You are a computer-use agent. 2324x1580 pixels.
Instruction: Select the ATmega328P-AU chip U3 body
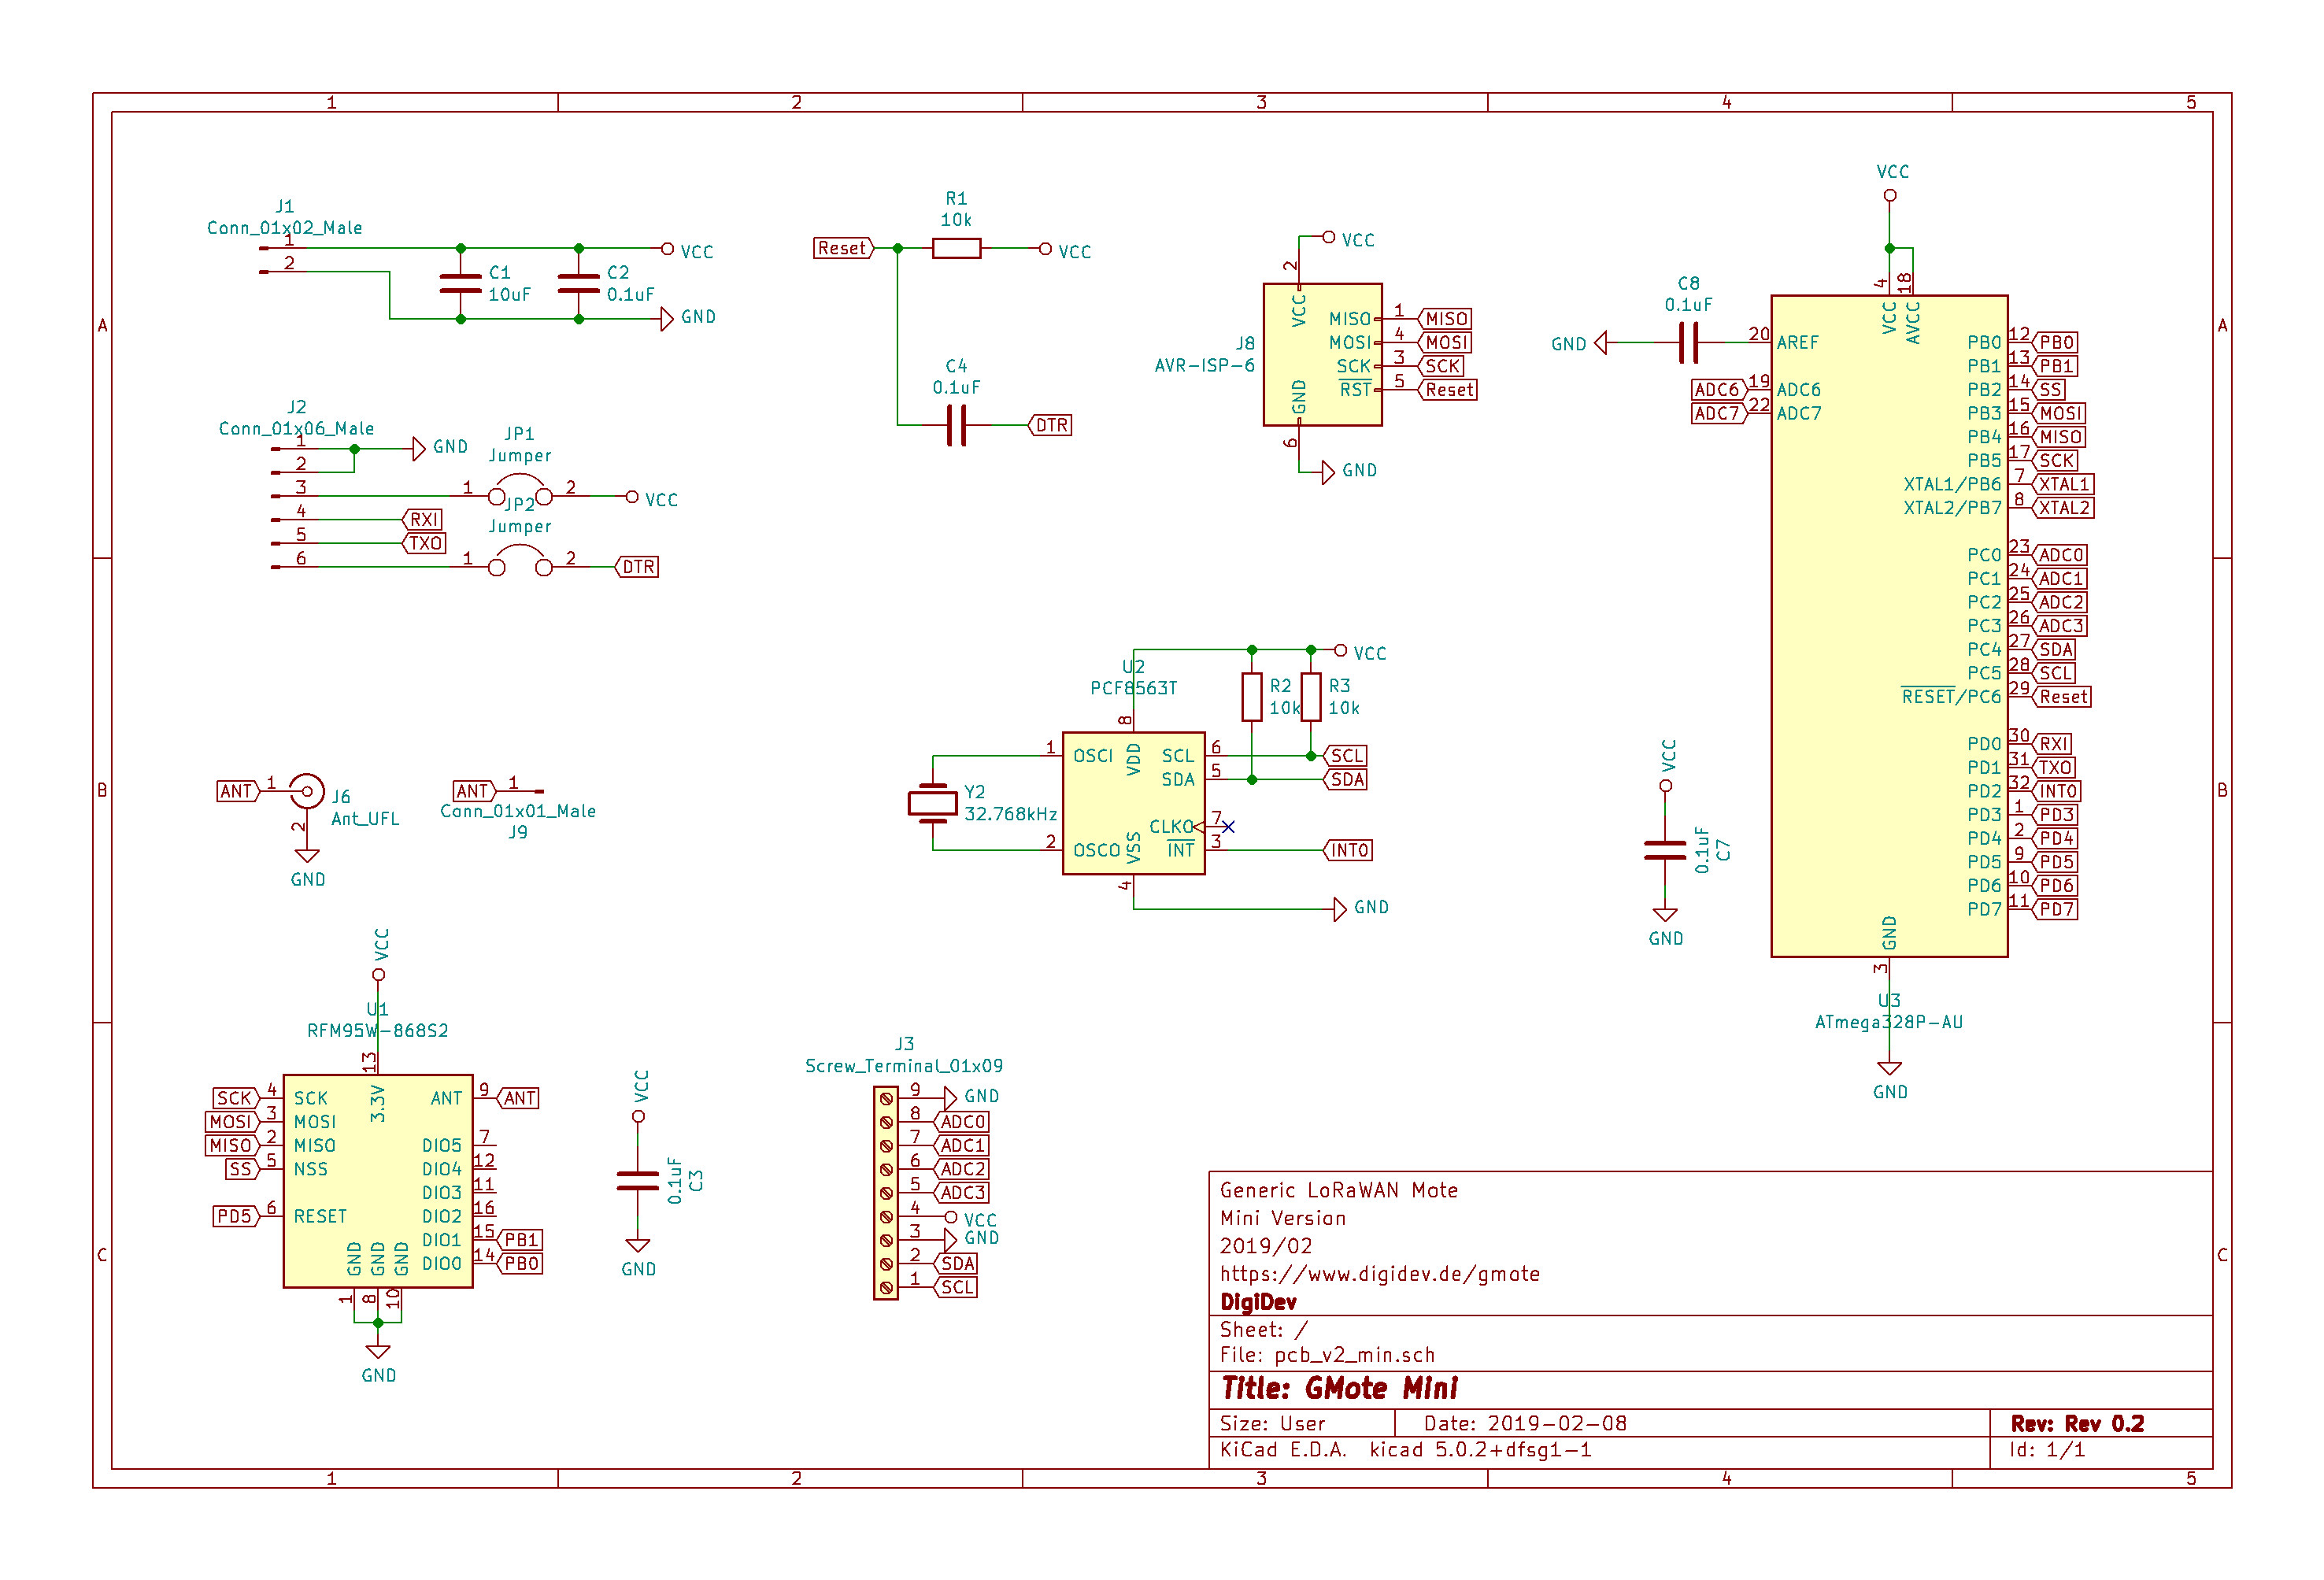point(1888,626)
